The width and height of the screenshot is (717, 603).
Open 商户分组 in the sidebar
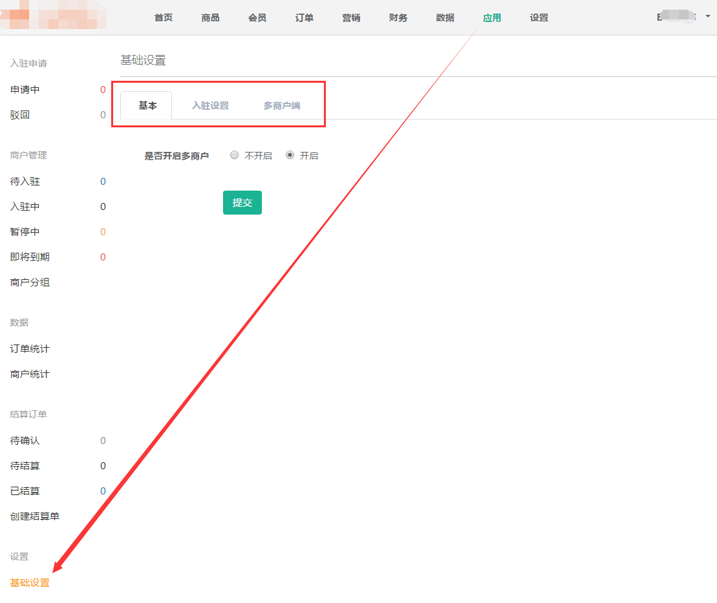pyautogui.click(x=30, y=282)
